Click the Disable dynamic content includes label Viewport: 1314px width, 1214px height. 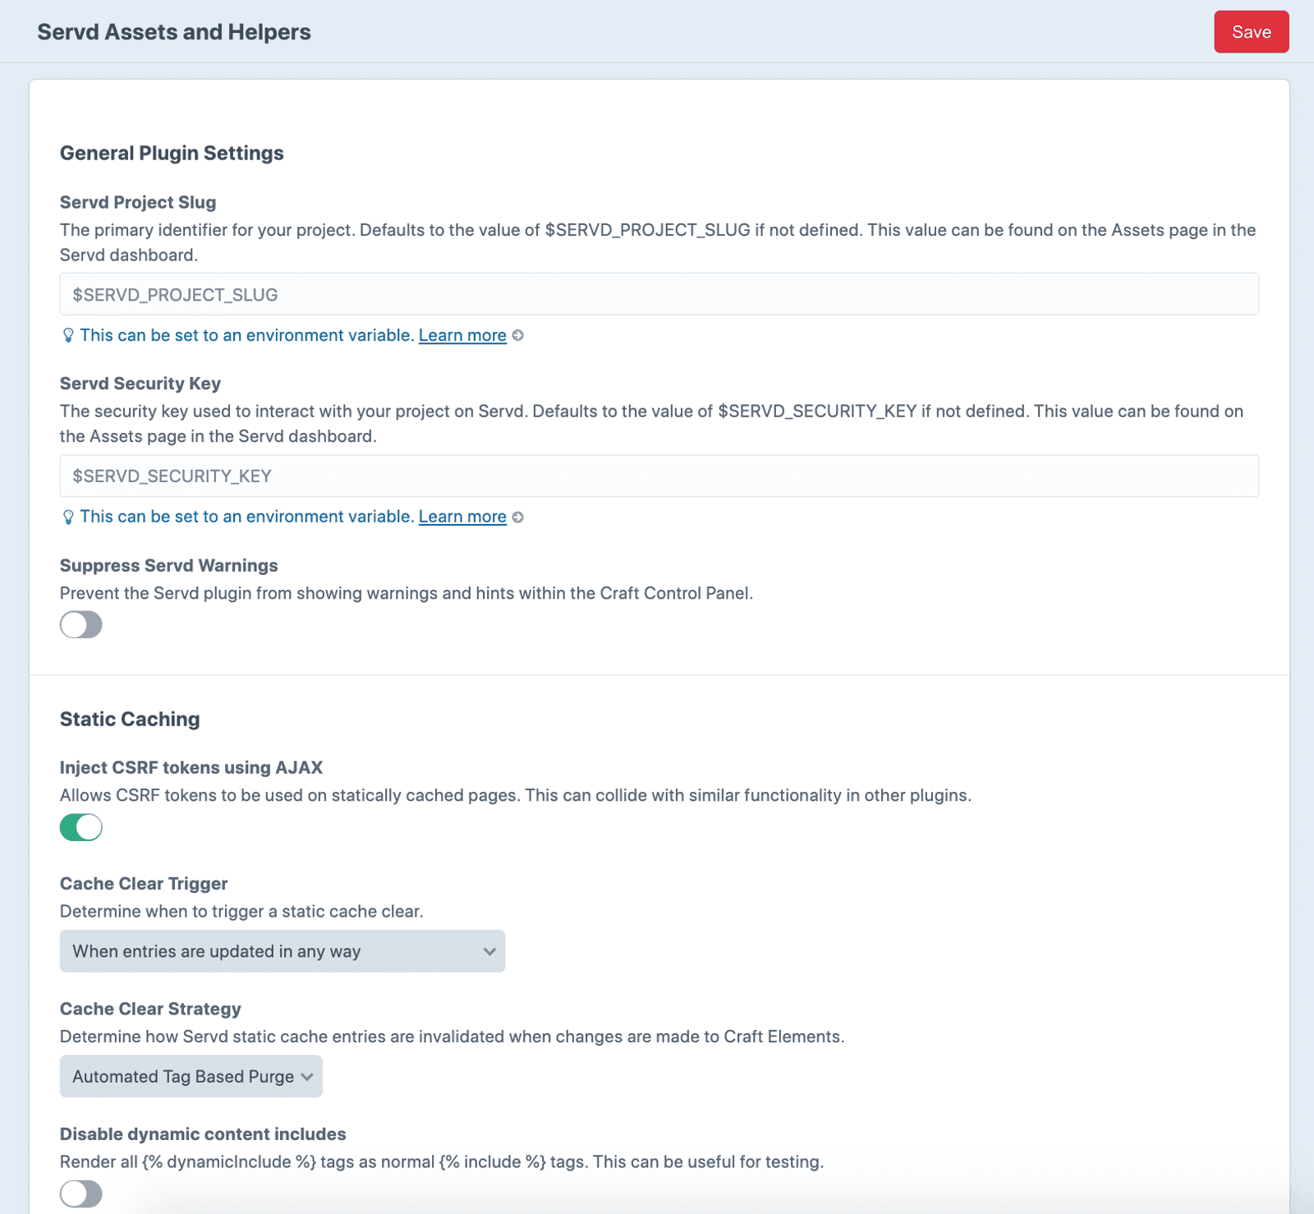(203, 1134)
